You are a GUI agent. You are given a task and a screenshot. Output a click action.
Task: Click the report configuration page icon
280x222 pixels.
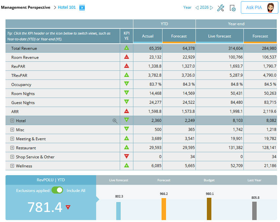coord(232,8)
